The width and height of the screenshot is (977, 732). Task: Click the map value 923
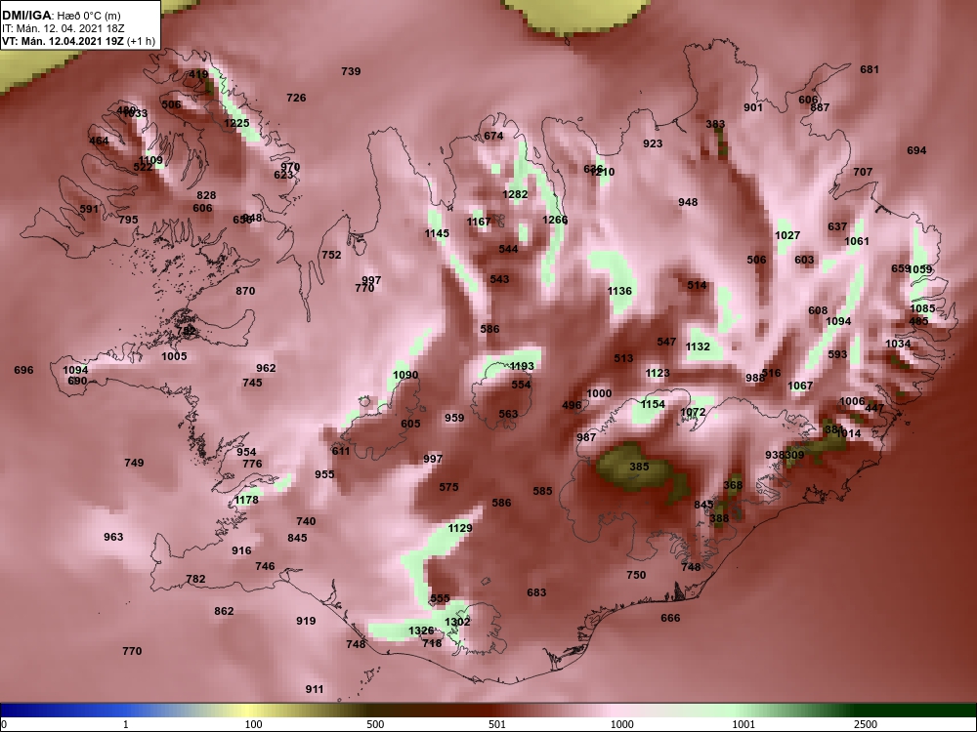pyautogui.click(x=653, y=143)
